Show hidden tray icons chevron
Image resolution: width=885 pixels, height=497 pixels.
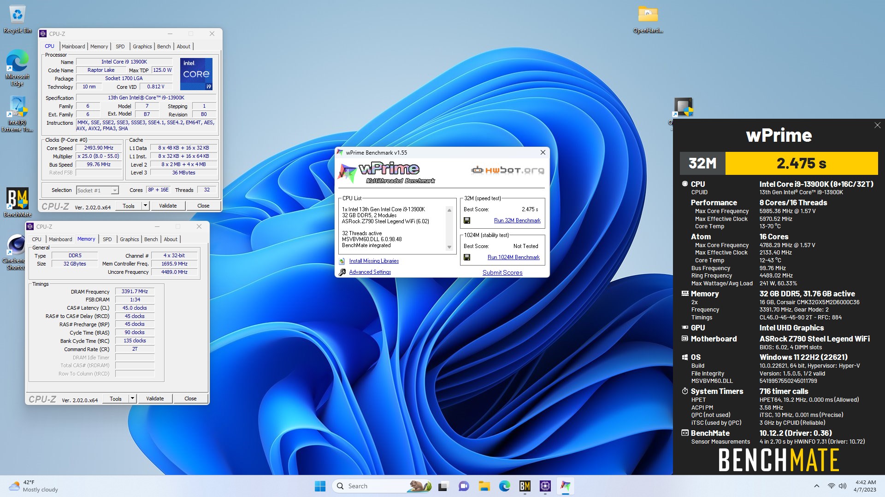pyautogui.click(x=816, y=486)
